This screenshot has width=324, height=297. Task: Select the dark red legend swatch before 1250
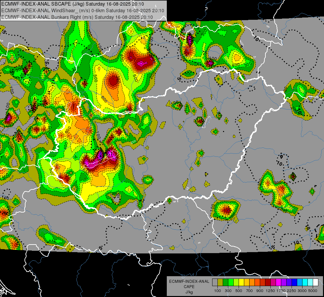point(268,282)
